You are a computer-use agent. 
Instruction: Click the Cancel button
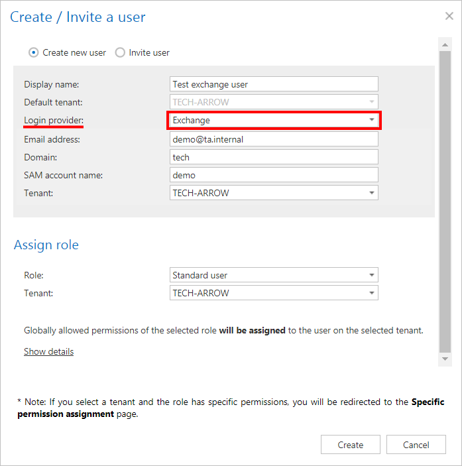pyautogui.click(x=416, y=445)
